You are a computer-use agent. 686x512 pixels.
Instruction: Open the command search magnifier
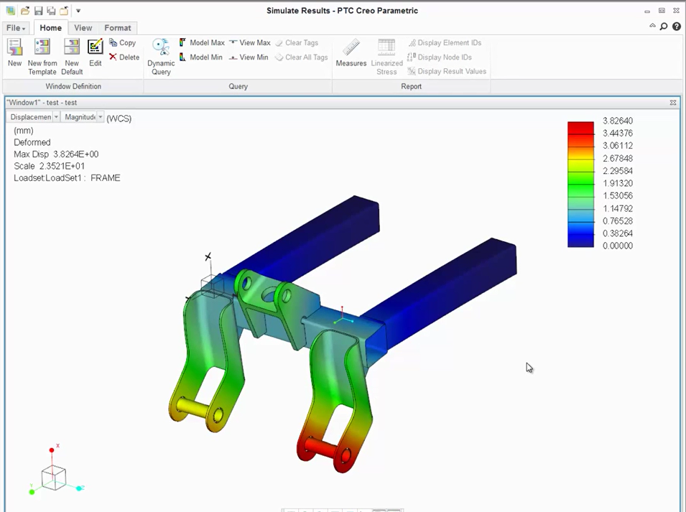coord(664,27)
